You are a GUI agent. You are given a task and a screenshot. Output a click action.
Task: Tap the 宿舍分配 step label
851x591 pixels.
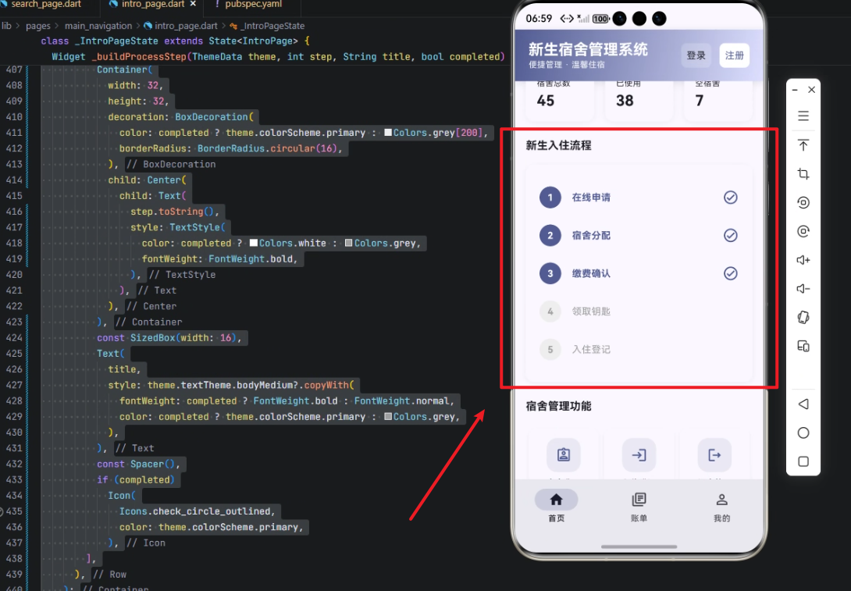click(591, 236)
